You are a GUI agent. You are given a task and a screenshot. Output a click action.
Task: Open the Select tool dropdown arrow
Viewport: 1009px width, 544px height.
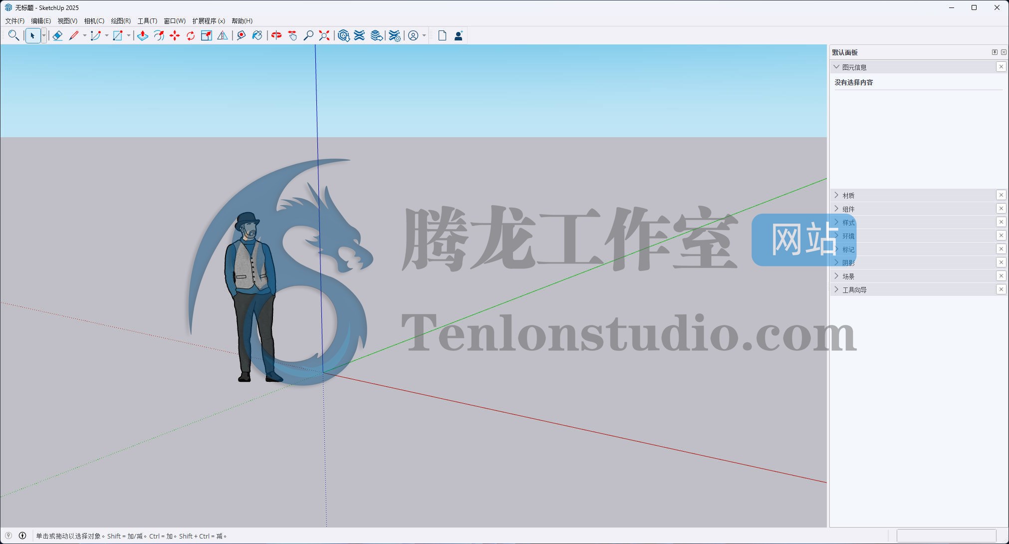click(x=44, y=35)
